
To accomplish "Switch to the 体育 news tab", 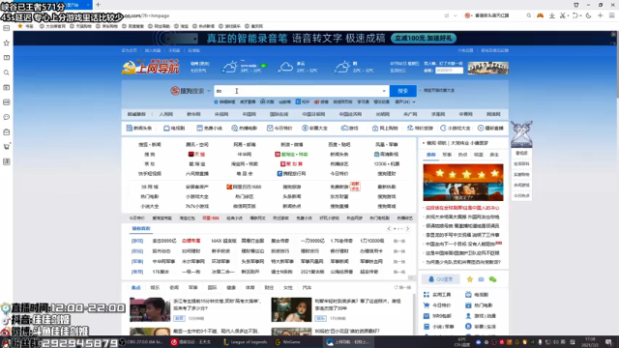I will coord(250,288).
